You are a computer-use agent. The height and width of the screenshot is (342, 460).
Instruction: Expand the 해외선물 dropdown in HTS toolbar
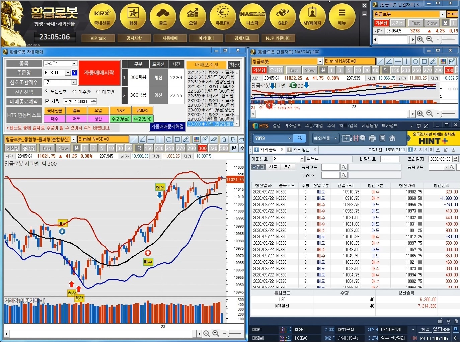coord(335,138)
